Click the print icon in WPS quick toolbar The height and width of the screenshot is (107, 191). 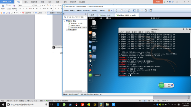(9, 13)
